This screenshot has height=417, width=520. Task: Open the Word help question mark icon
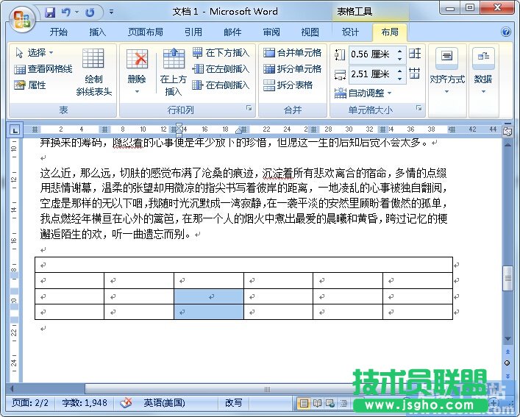pyautogui.click(x=506, y=32)
